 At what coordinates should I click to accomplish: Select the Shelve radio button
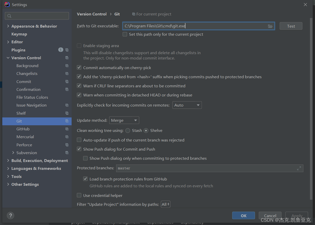click(146, 131)
